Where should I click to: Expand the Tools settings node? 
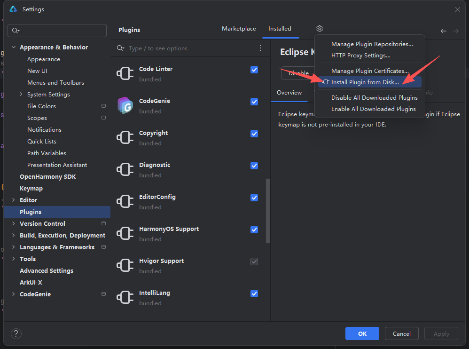click(14, 259)
